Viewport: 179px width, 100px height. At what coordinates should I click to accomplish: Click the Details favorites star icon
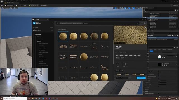(176, 47)
